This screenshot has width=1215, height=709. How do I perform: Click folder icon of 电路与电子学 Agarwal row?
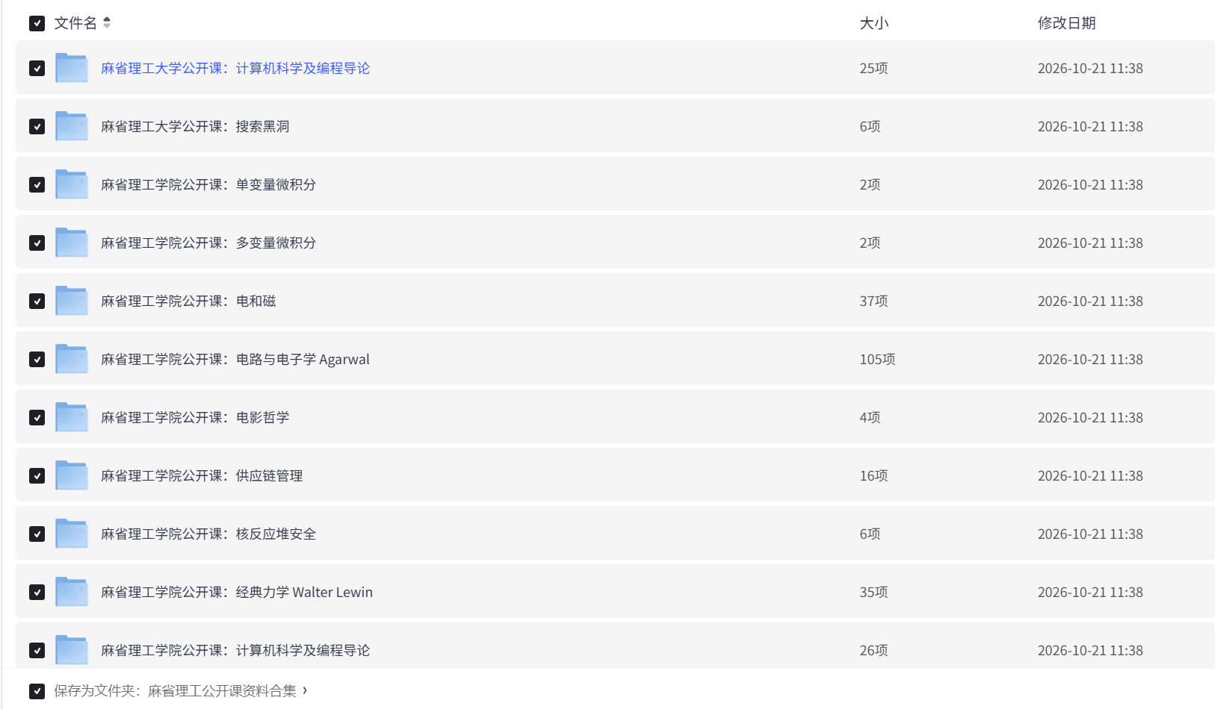(x=72, y=359)
